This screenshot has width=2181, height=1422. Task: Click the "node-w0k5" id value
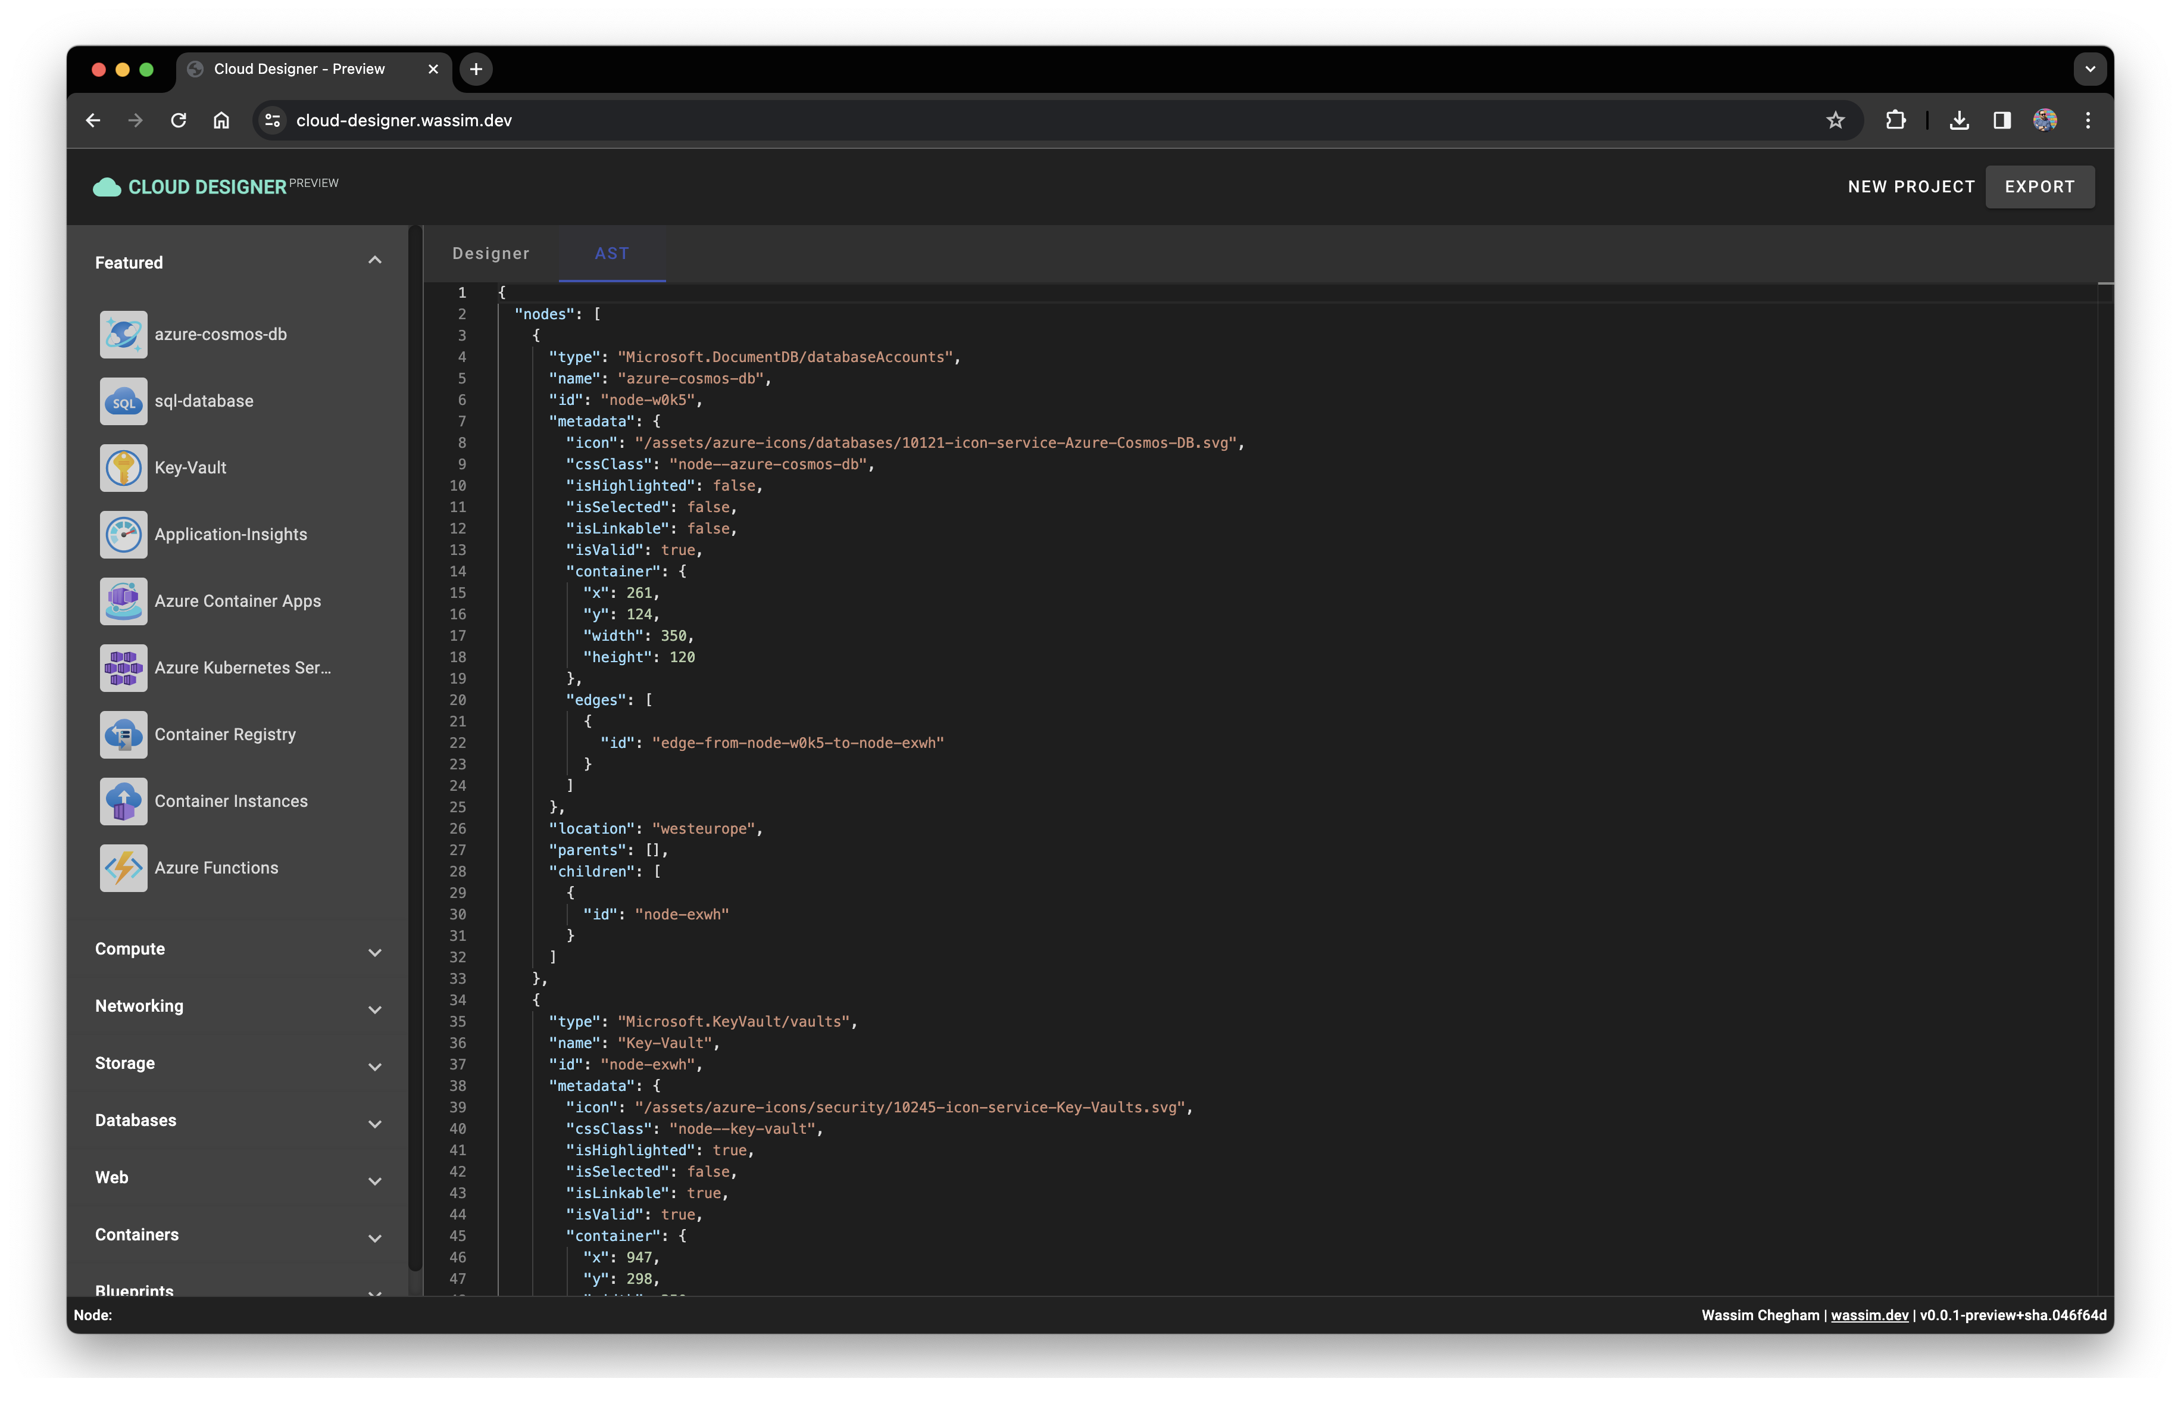(648, 401)
